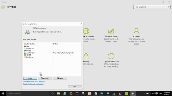Open Network & Internet globe icon in Settings
Viewport: 172px width, 96px height.
coord(86,31)
